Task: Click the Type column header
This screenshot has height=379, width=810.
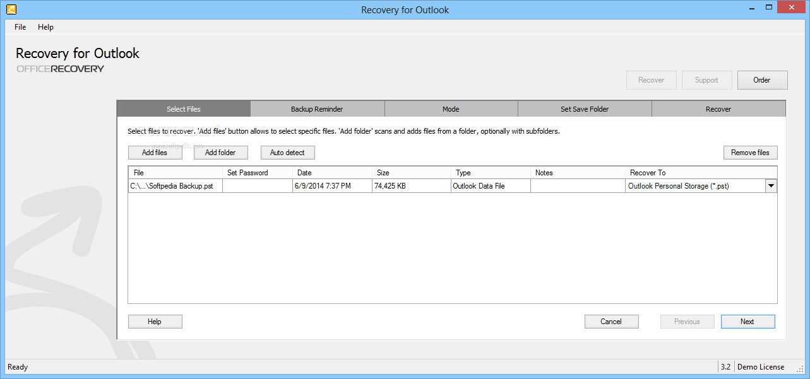Action: (491, 173)
